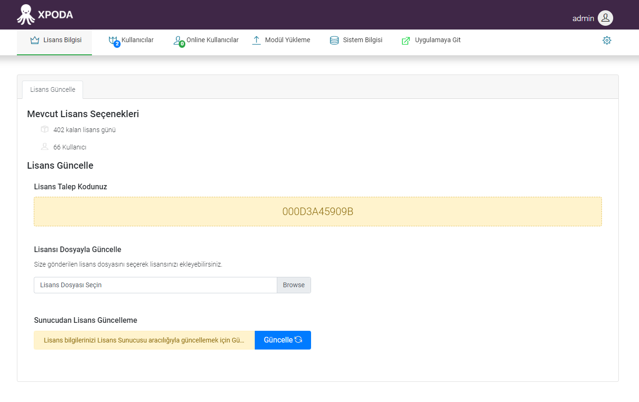Click the crown icon for Lisans Bilgisi

(x=34, y=40)
